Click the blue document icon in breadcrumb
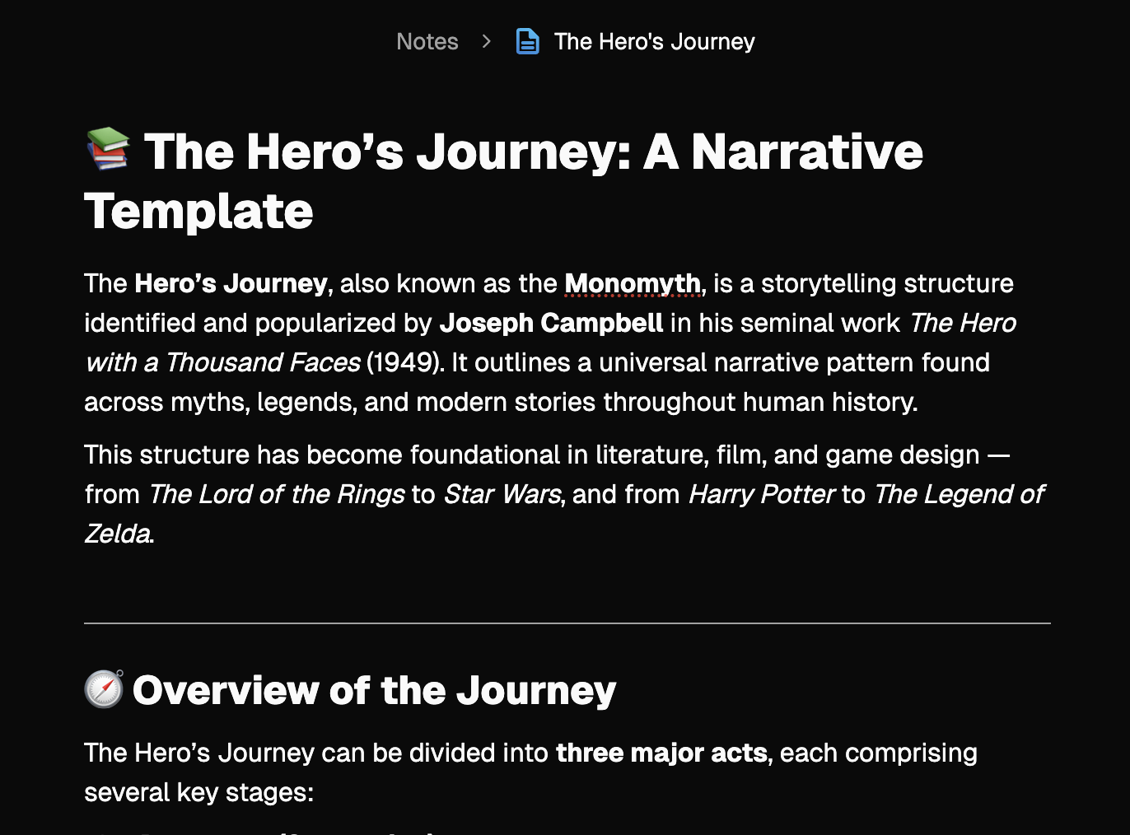The width and height of the screenshot is (1130, 835). [527, 41]
